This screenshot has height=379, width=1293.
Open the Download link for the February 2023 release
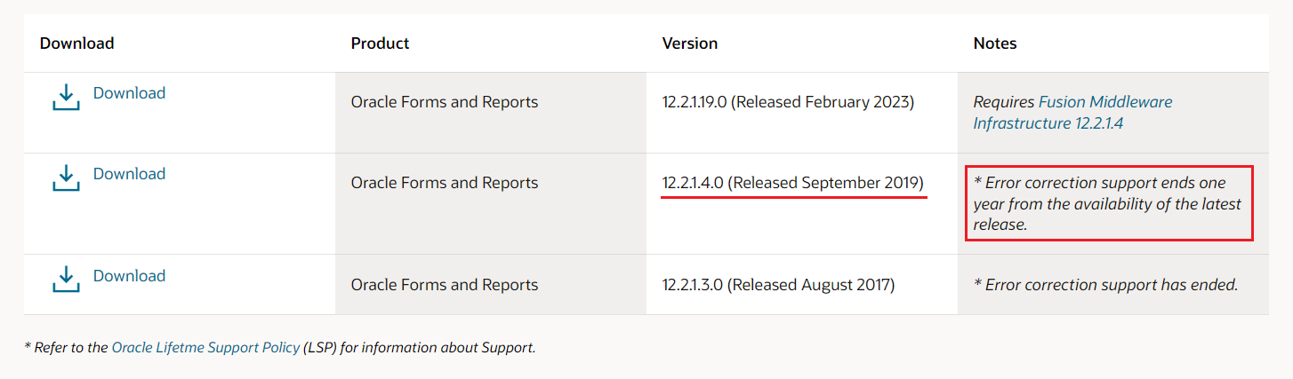(129, 93)
